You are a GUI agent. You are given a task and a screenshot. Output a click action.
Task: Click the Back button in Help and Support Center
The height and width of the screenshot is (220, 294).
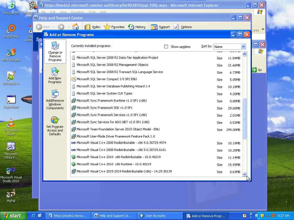click(43, 27)
